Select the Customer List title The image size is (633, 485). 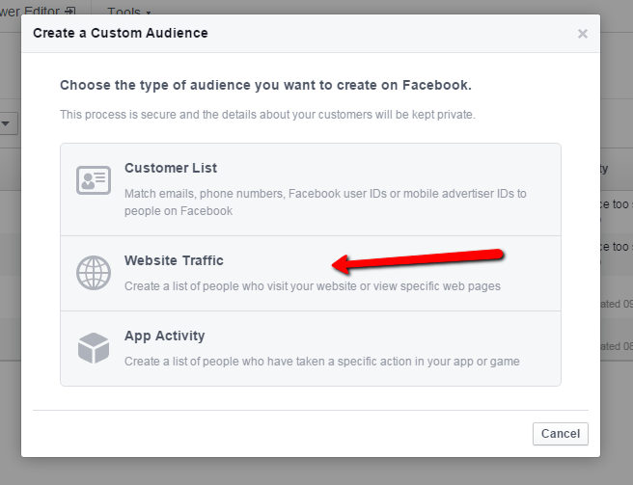pos(170,168)
